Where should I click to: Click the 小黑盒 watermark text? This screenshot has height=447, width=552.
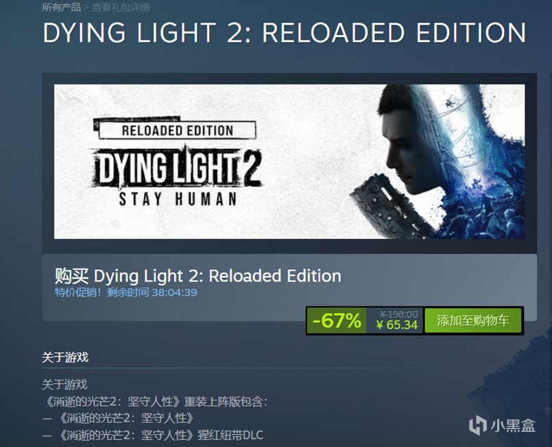click(513, 426)
